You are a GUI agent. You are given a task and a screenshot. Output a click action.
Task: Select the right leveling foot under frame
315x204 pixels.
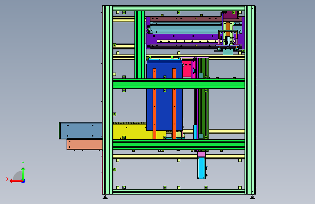point(252,197)
